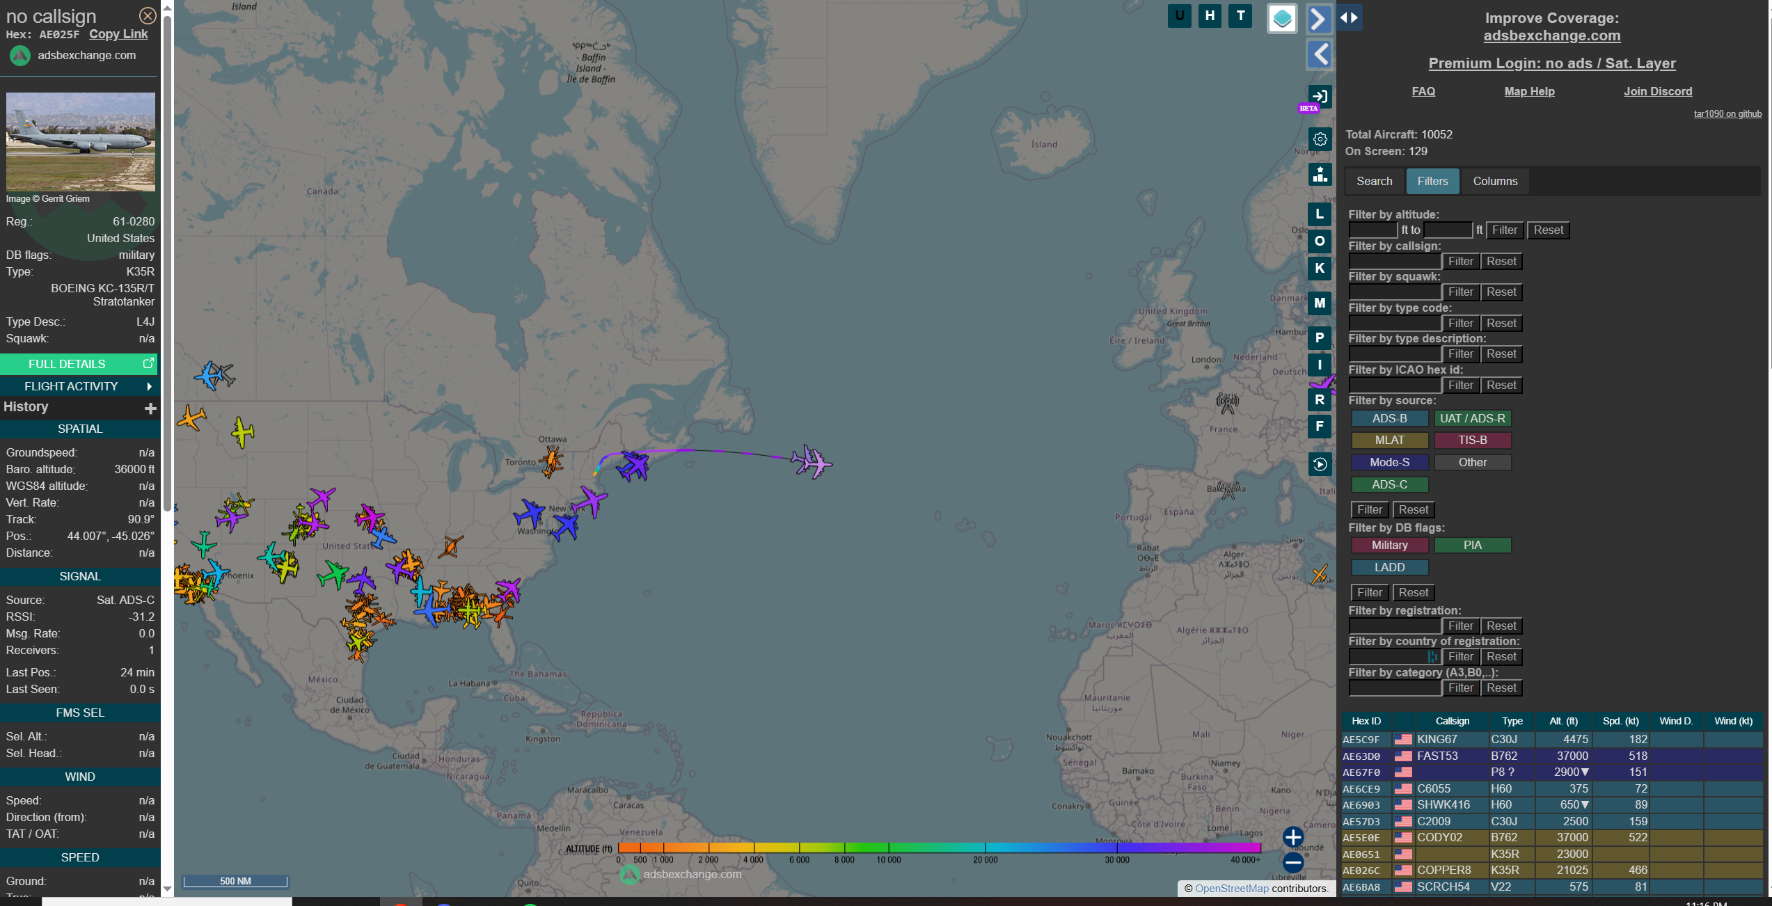Screen dimensions: 1772x906
Task: Toggle the L map button
Action: pos(1320,214)
